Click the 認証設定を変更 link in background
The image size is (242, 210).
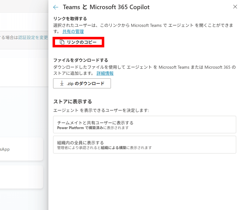33,37
